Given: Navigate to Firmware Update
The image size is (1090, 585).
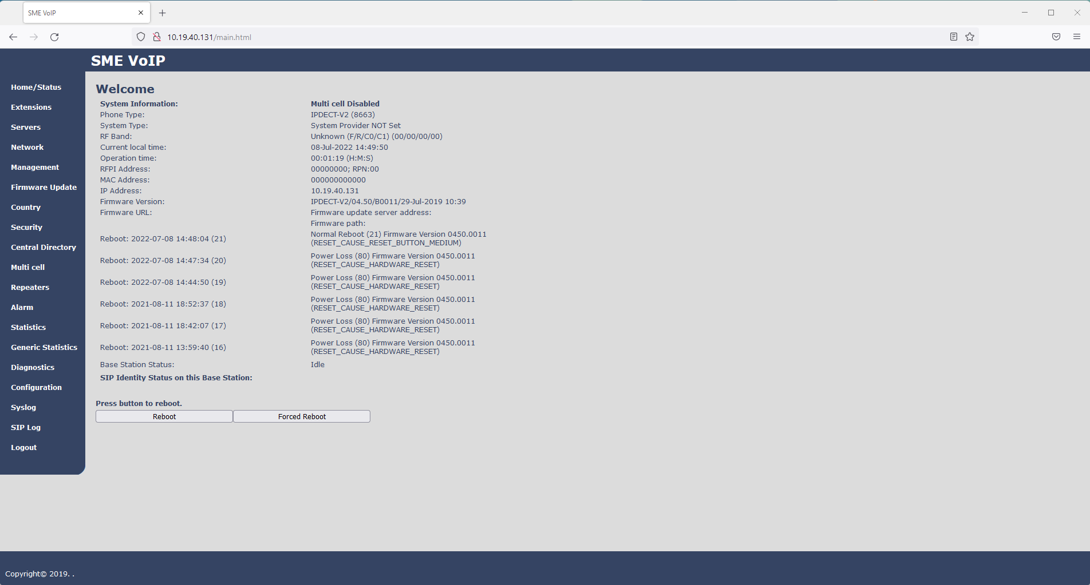Looking at the screenshot, I should [x=44, y=188].
